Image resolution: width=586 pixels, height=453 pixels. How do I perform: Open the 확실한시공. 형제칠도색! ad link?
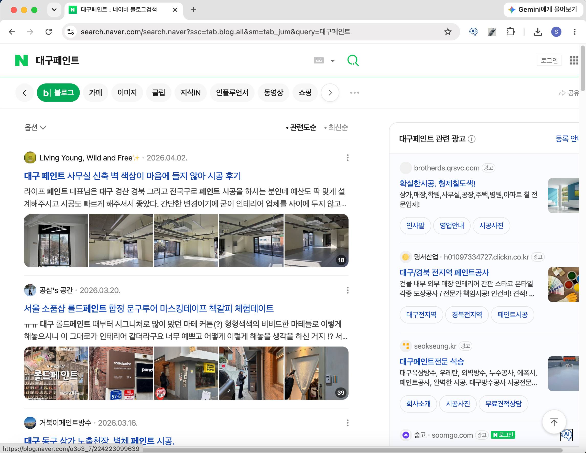[437, 184]
